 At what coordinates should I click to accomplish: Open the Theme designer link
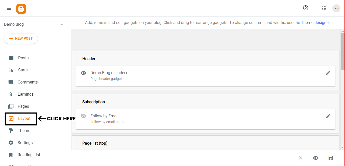[315, 22]
